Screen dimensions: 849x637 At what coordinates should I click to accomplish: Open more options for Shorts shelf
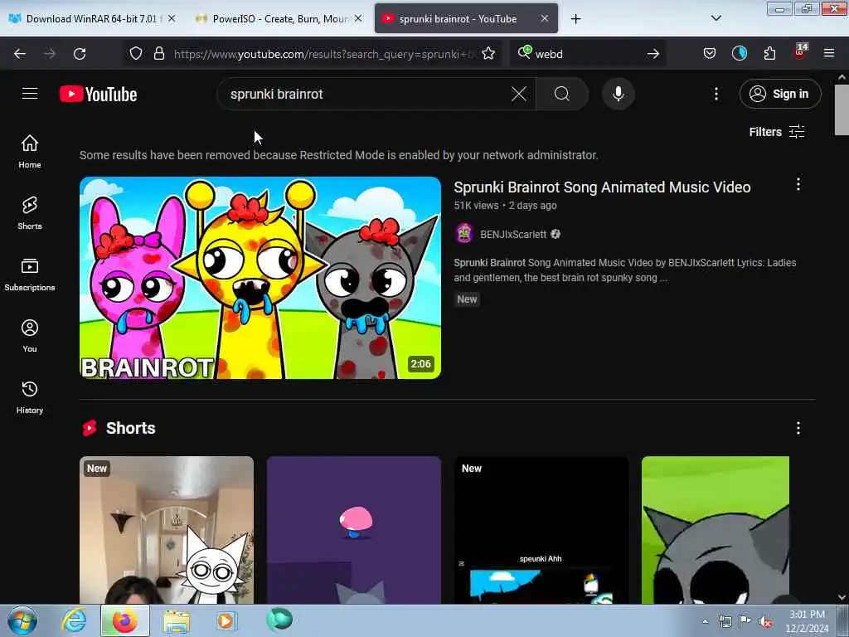(798, 429)
